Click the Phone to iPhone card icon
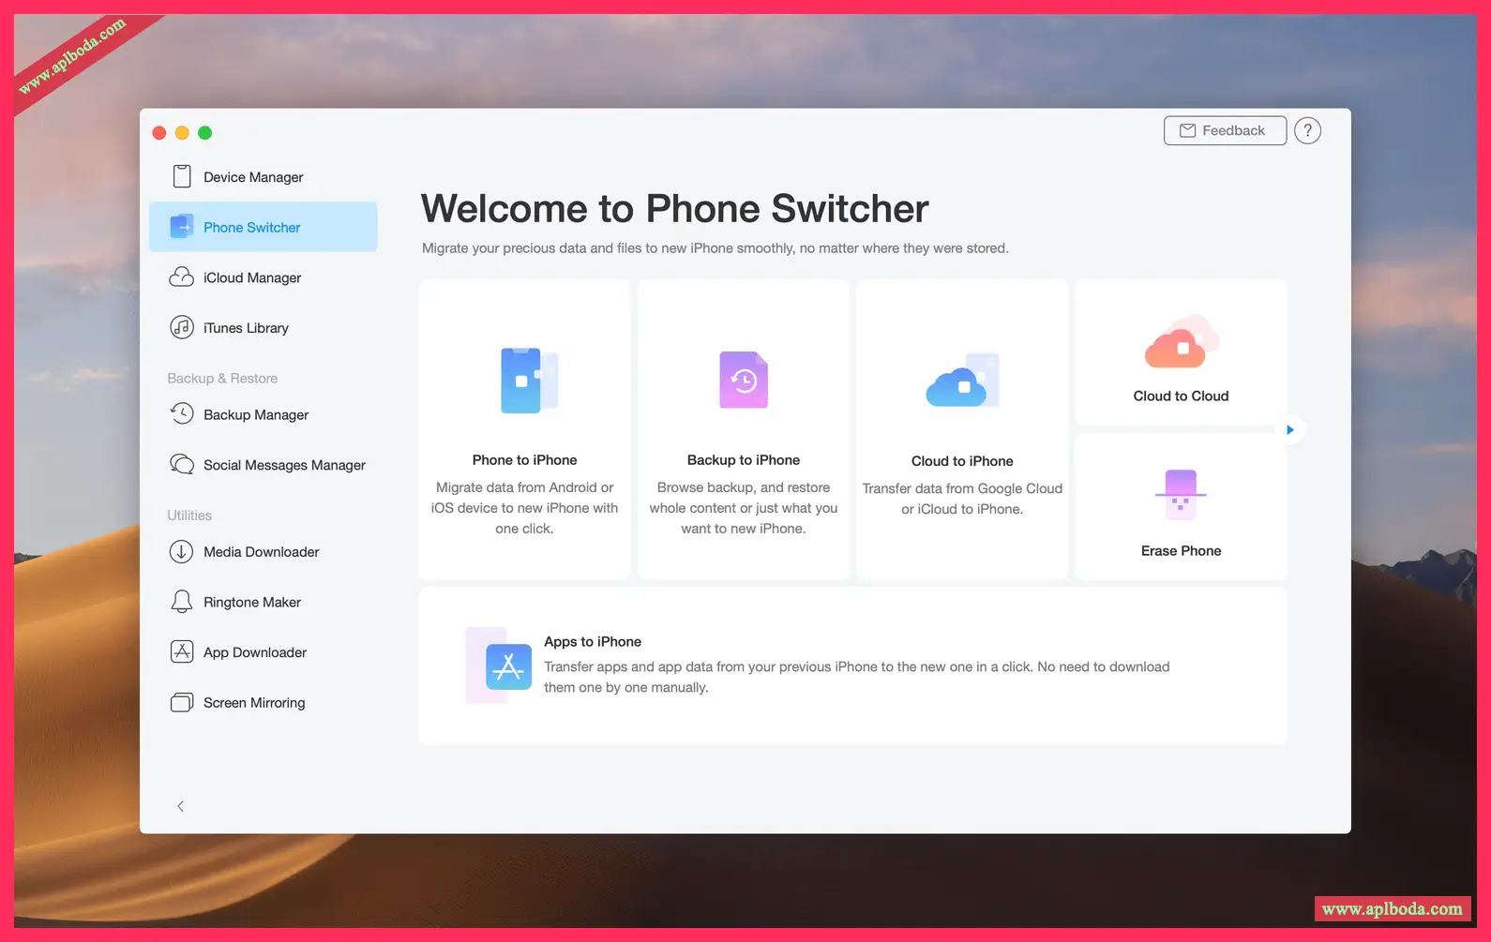This screenshot has height=942, width=1491. pos(529,381)
